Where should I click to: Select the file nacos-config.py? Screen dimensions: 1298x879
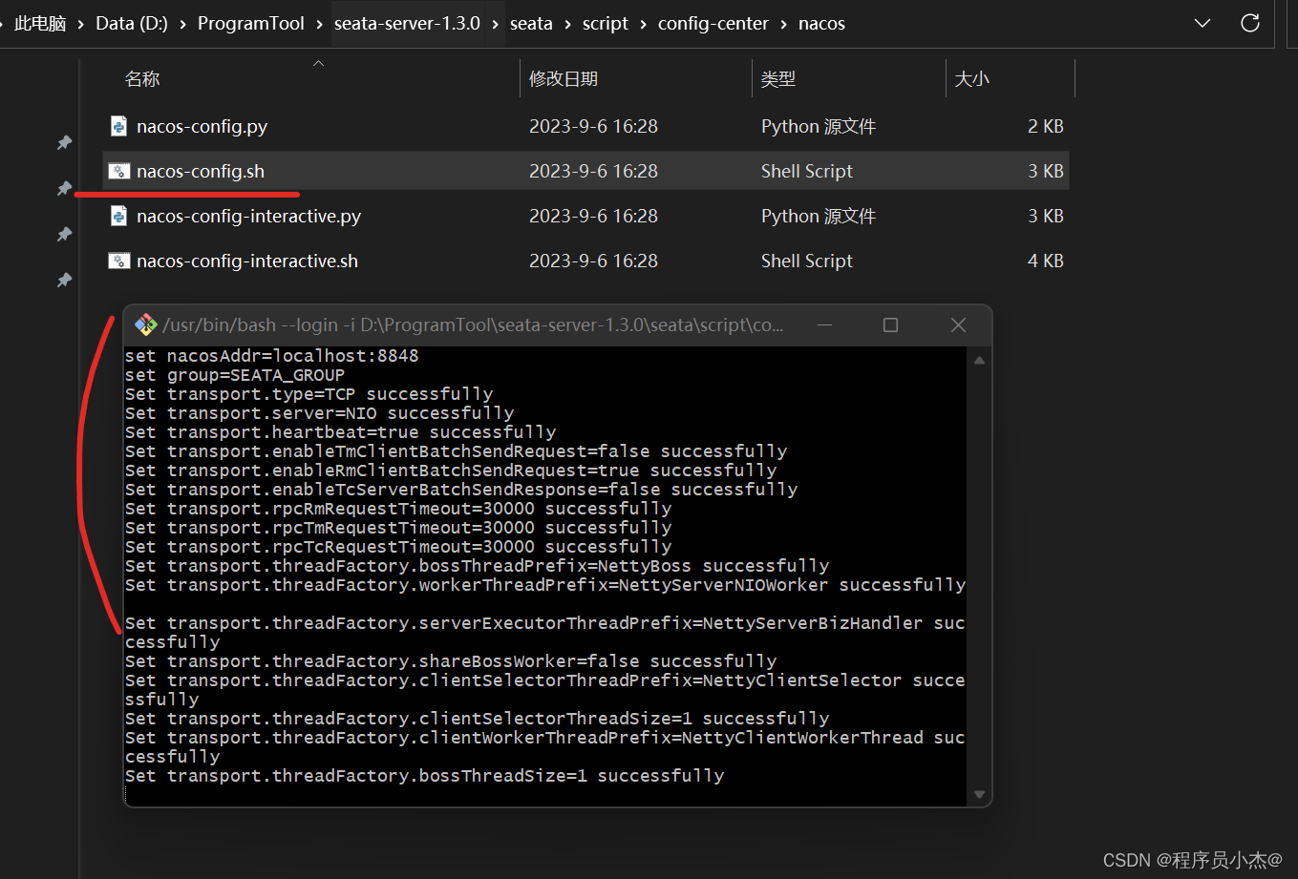click(202, 126)
